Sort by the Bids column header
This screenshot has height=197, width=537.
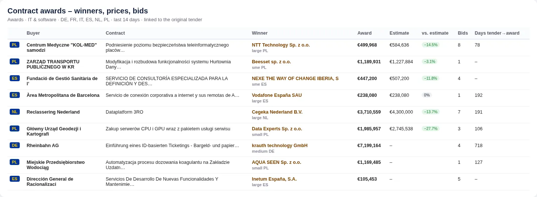click(x=463, y=33)
